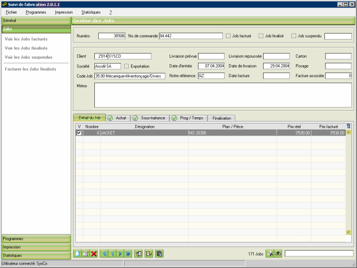The image size is (357, 268).
Task: Click inside the Mémo text field
Action: click(223, 95)
